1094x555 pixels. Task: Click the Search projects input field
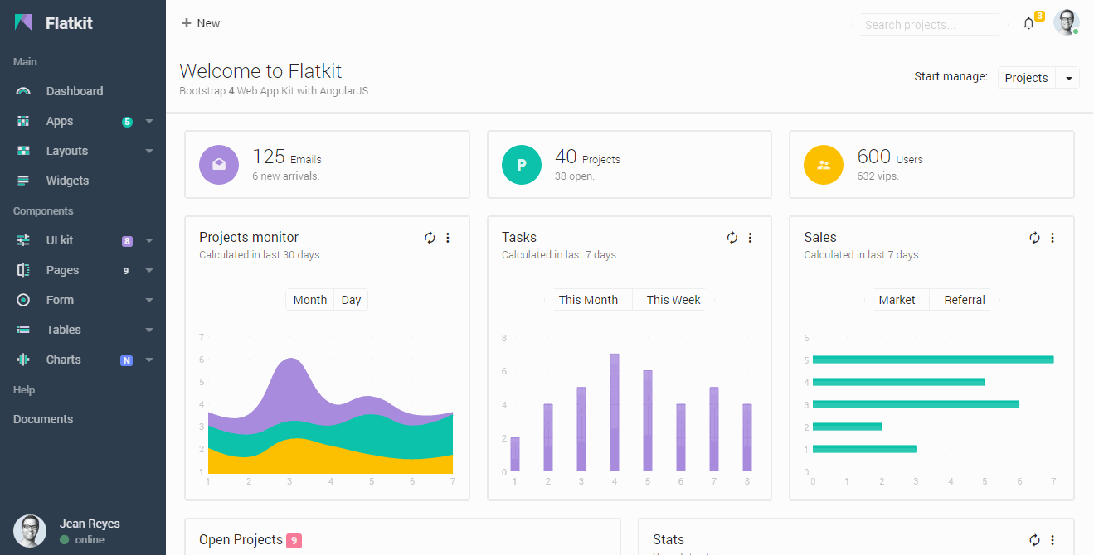tap(929, 24)
